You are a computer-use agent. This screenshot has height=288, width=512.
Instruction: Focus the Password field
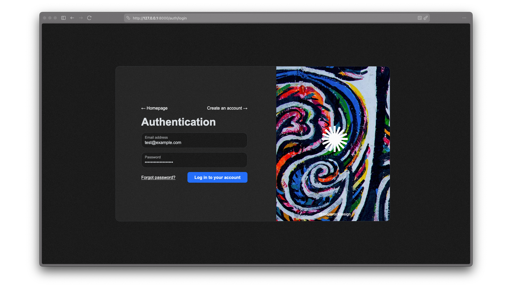pyautogui.click(x=194, y=160)
